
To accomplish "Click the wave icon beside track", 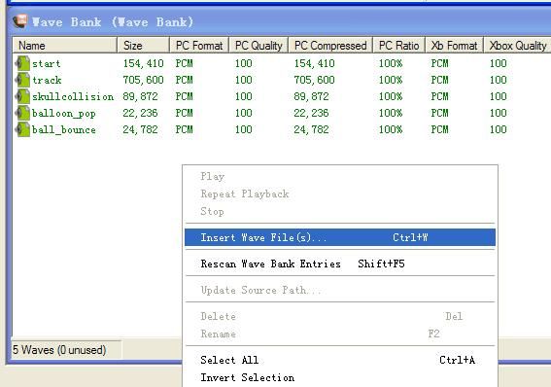I will (x=22, y=80).
